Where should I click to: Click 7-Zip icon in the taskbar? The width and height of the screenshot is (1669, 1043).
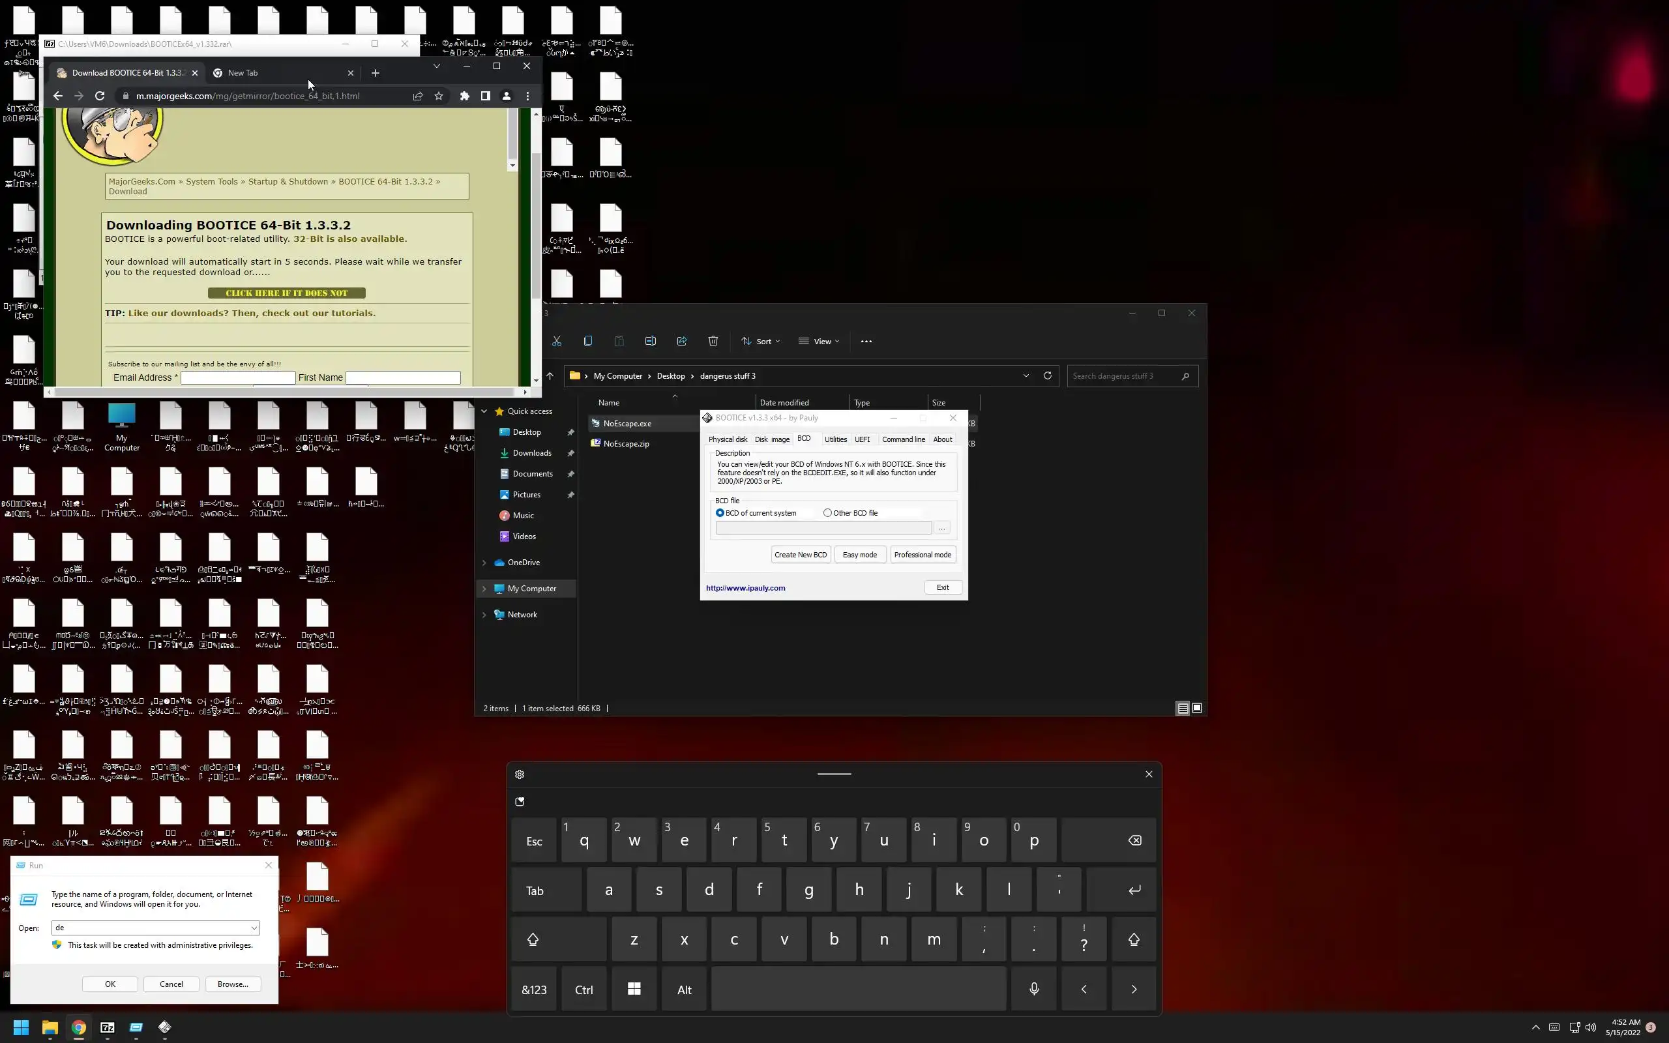(108, 1028)
